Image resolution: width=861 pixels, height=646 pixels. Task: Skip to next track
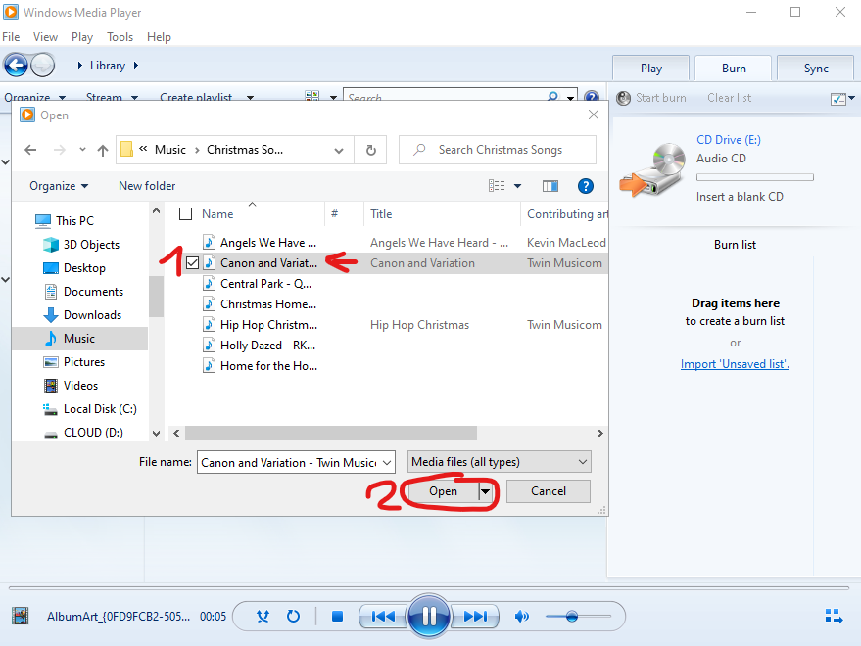tap(475, 617)
